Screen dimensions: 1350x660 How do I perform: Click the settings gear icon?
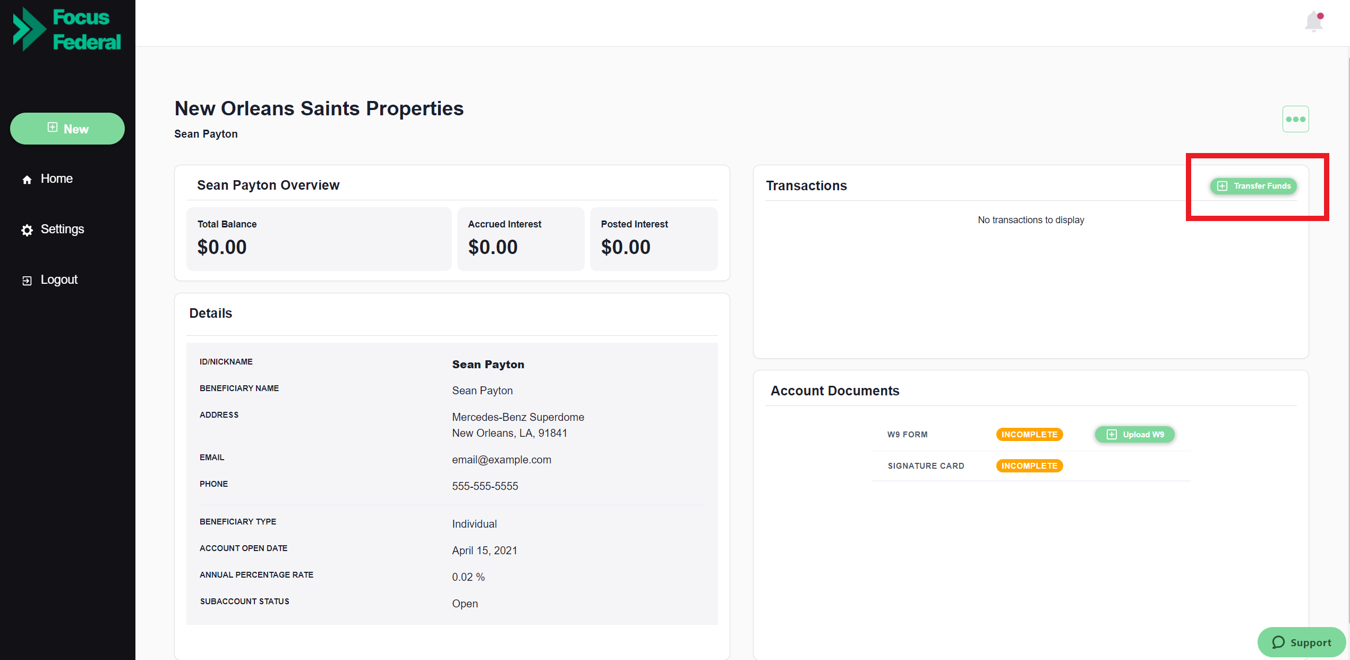click(27, 230)
